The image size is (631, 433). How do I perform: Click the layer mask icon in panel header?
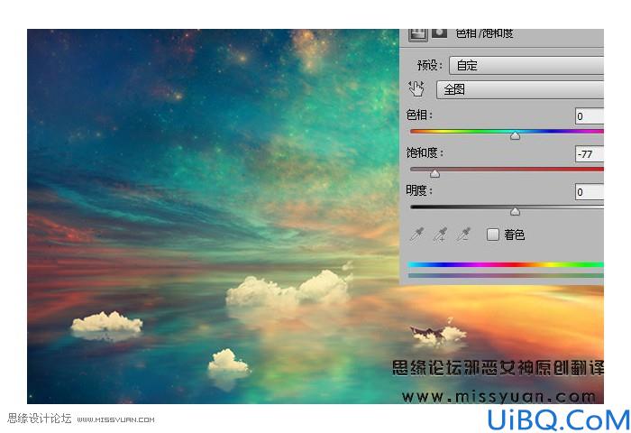pyautogui.click(x=439, y=33)
